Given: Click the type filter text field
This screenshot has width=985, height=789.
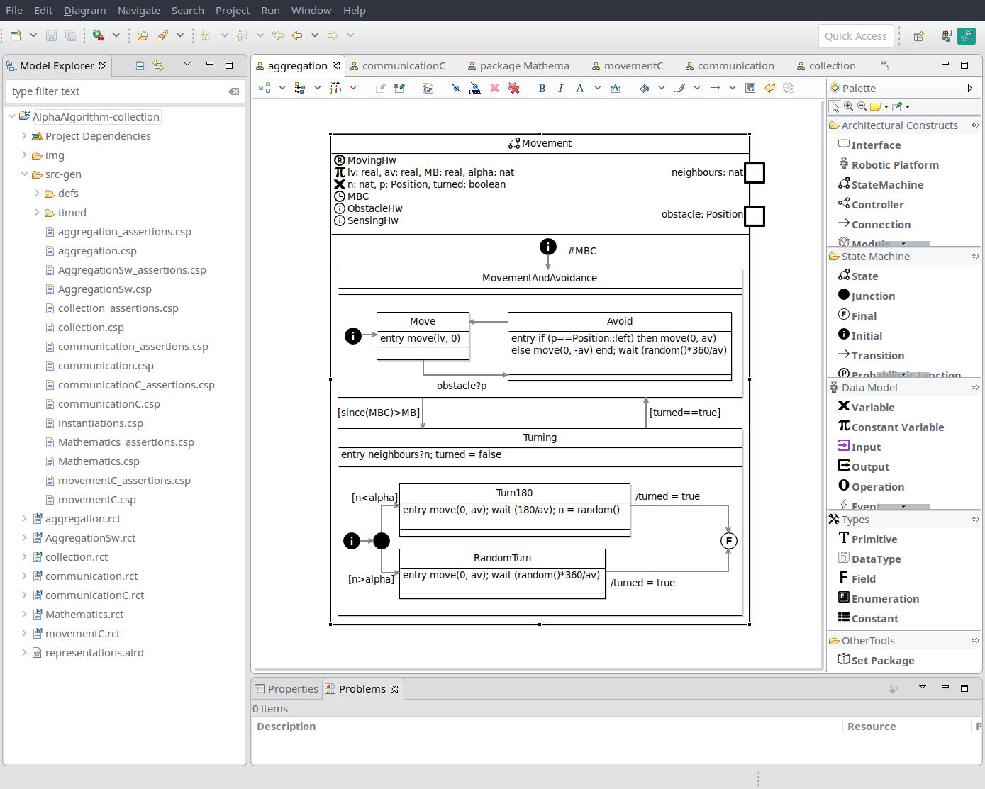Looking at the screenshot, I should tap(117, 91).
